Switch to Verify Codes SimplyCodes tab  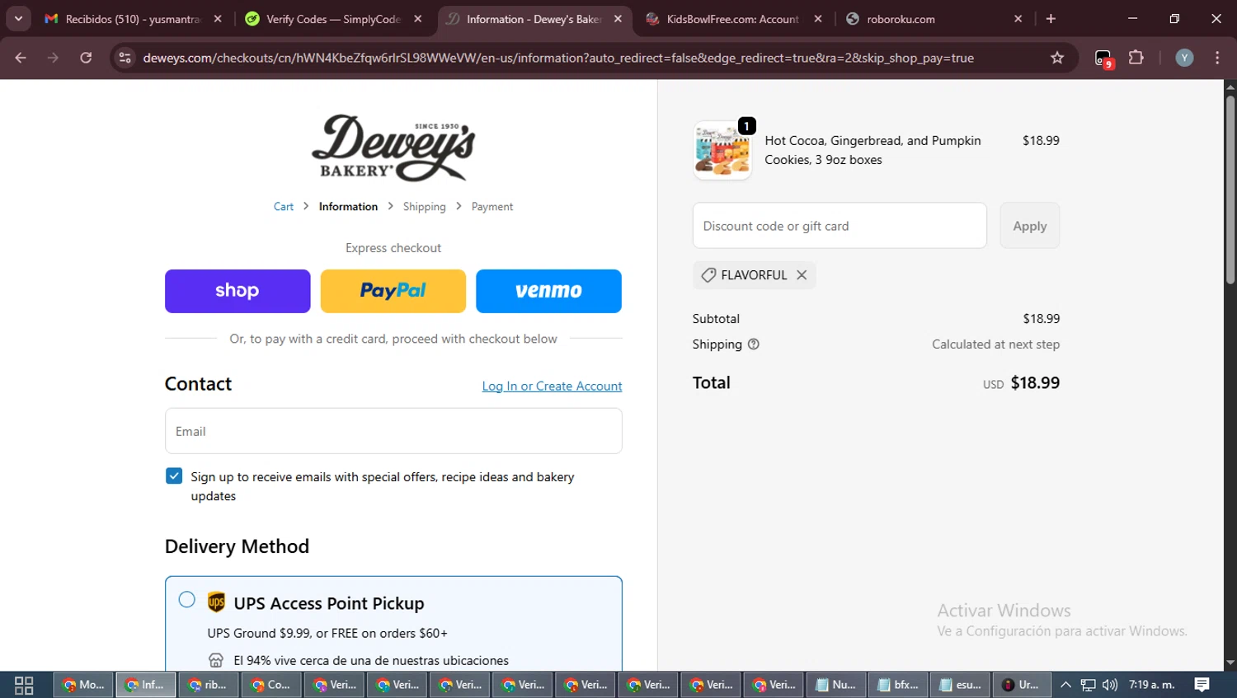pos(333,19)
